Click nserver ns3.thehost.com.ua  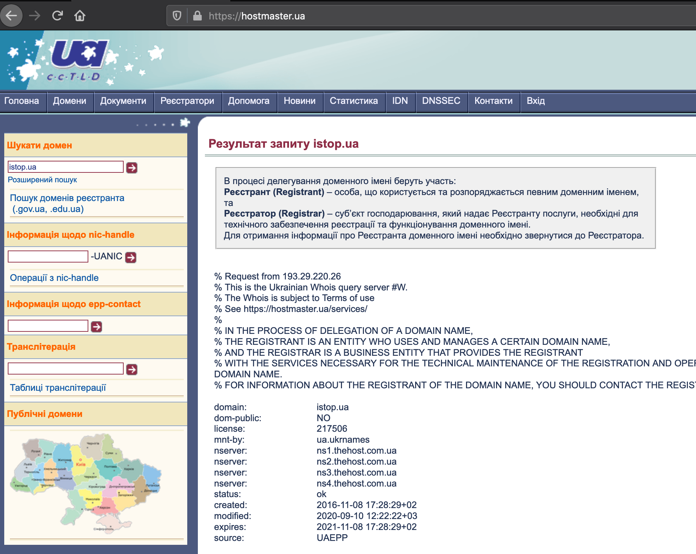click(356, 473)
